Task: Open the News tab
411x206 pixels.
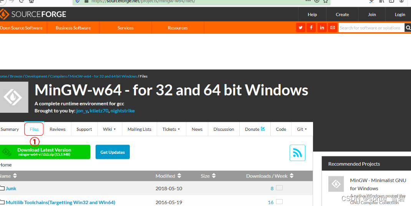Action: click(x=197, y=129)
